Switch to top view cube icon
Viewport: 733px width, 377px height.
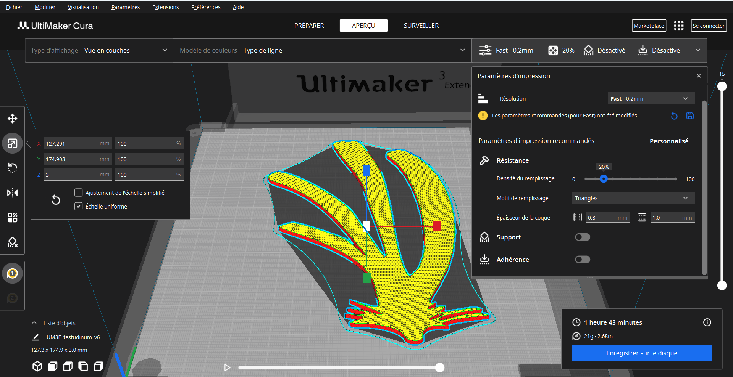[x=68, y=366]
